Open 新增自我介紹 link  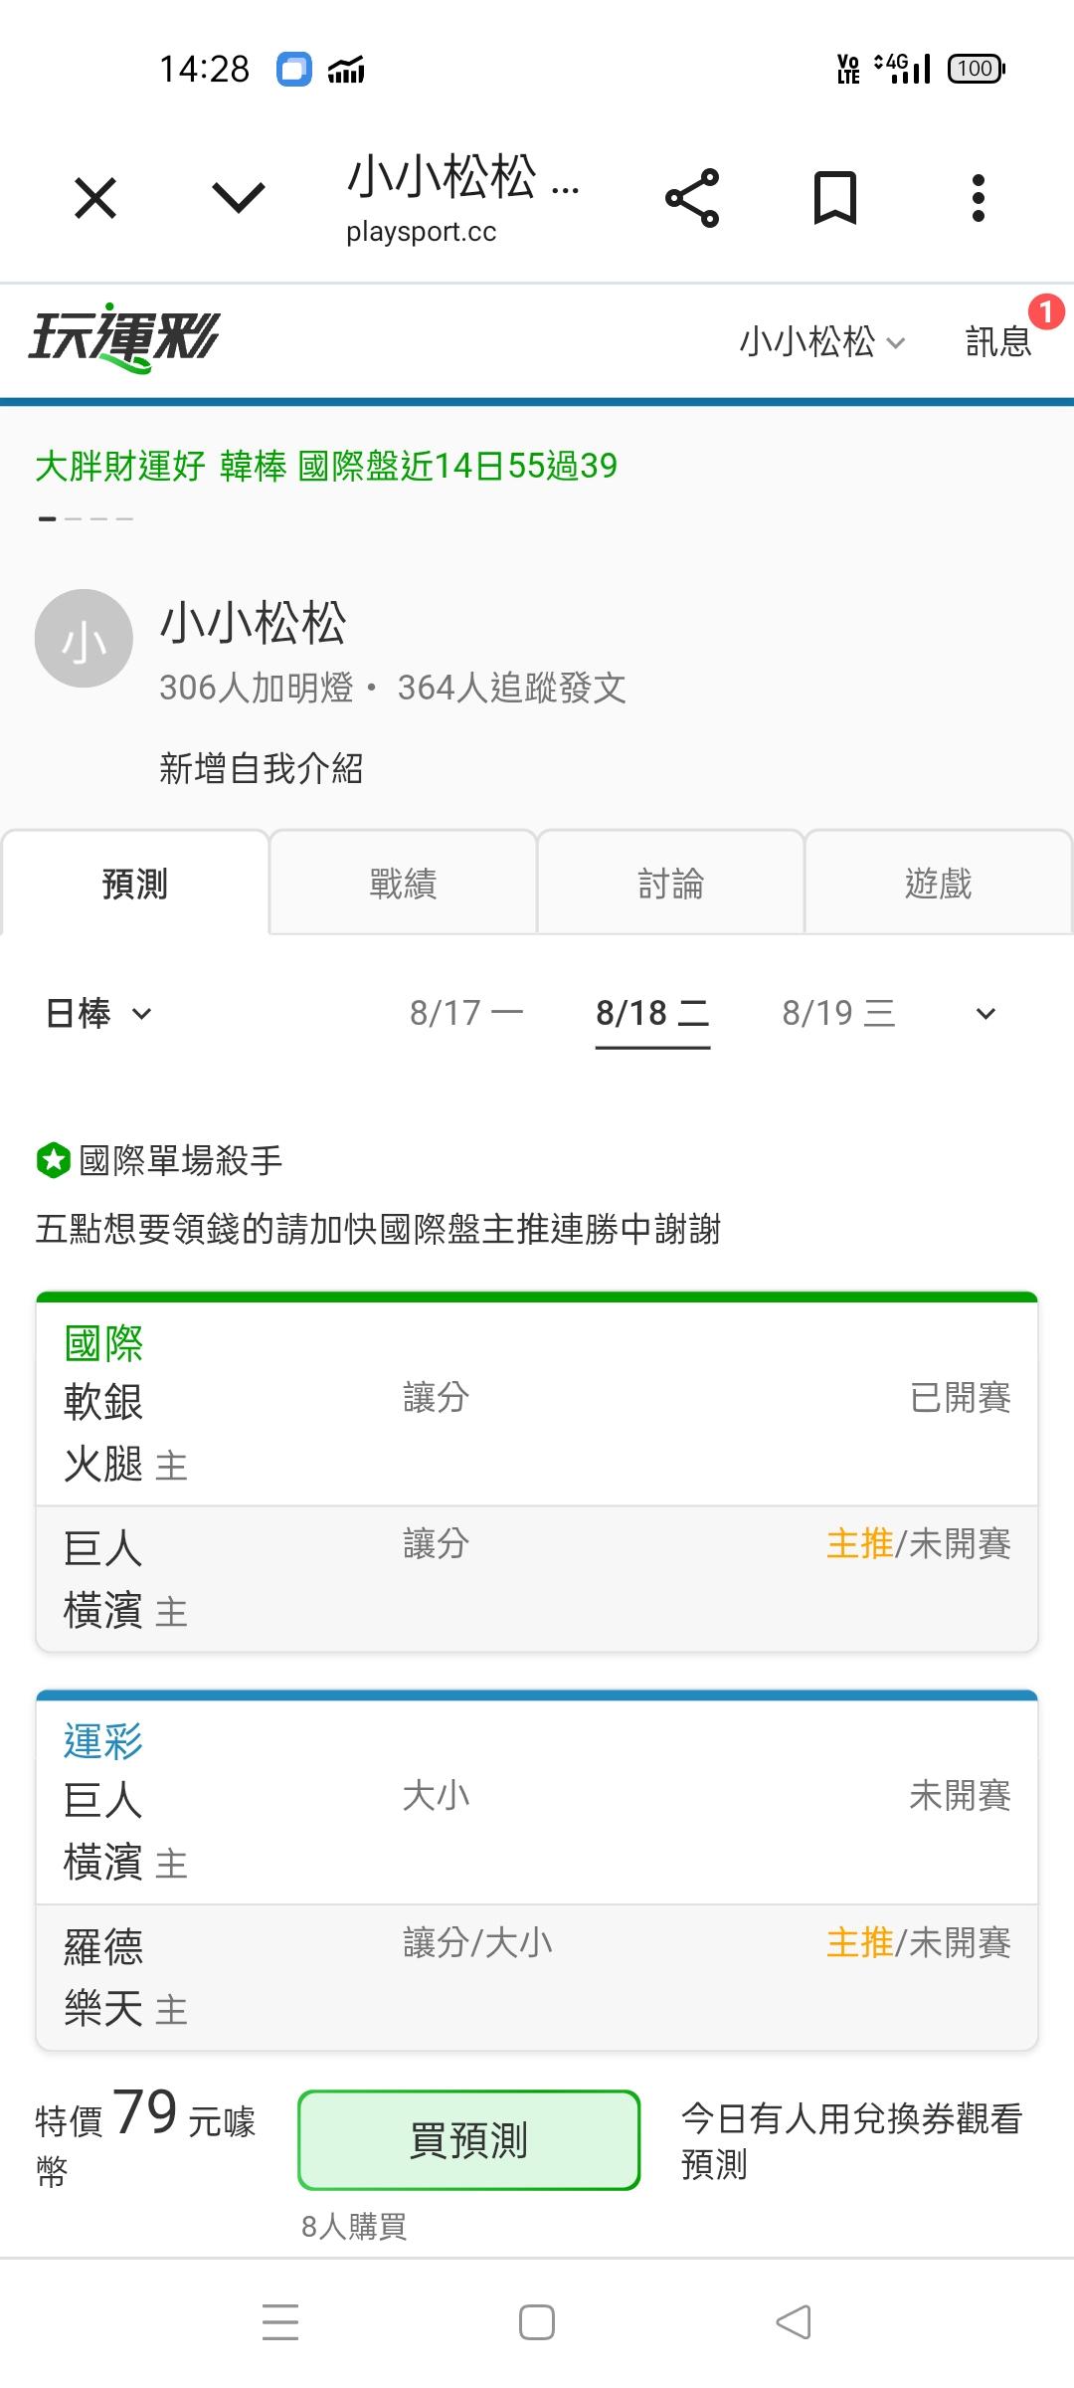point(261,768)
